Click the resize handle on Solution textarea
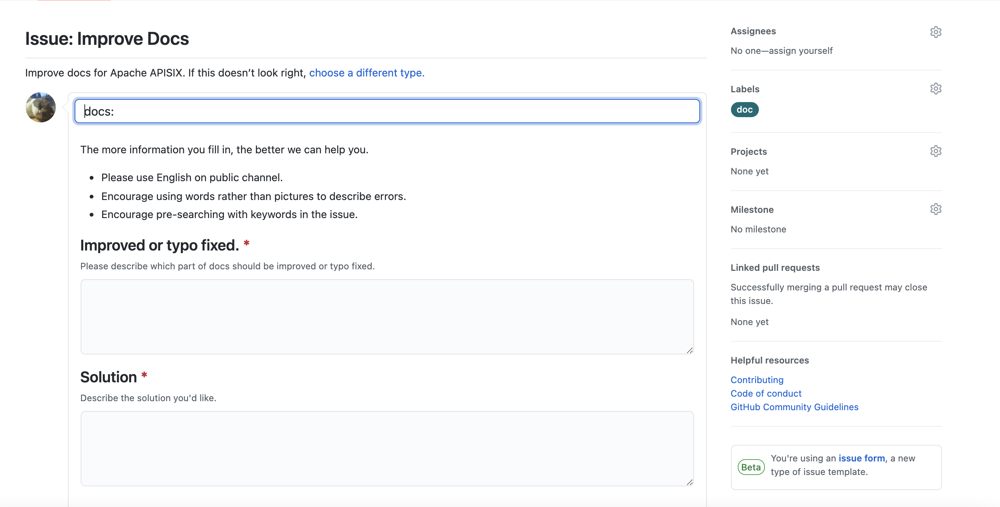1000x507 pixels. [690, 482]
